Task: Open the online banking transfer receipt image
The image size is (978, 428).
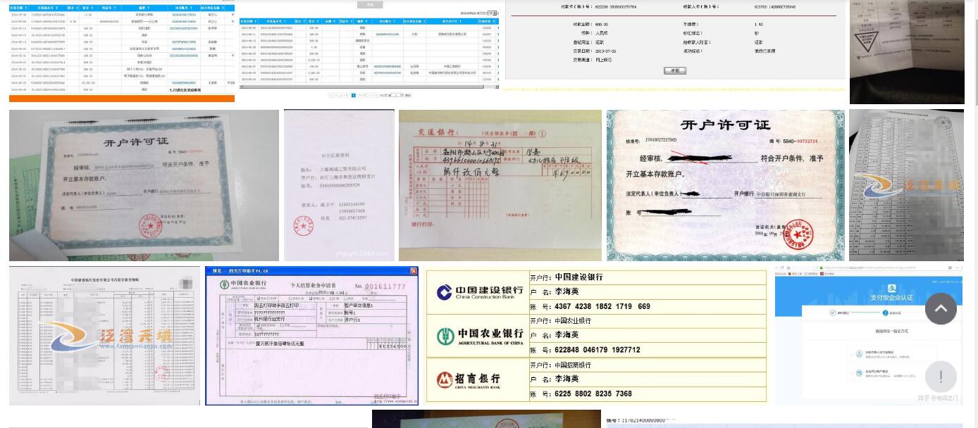Action: click(674, 42)
